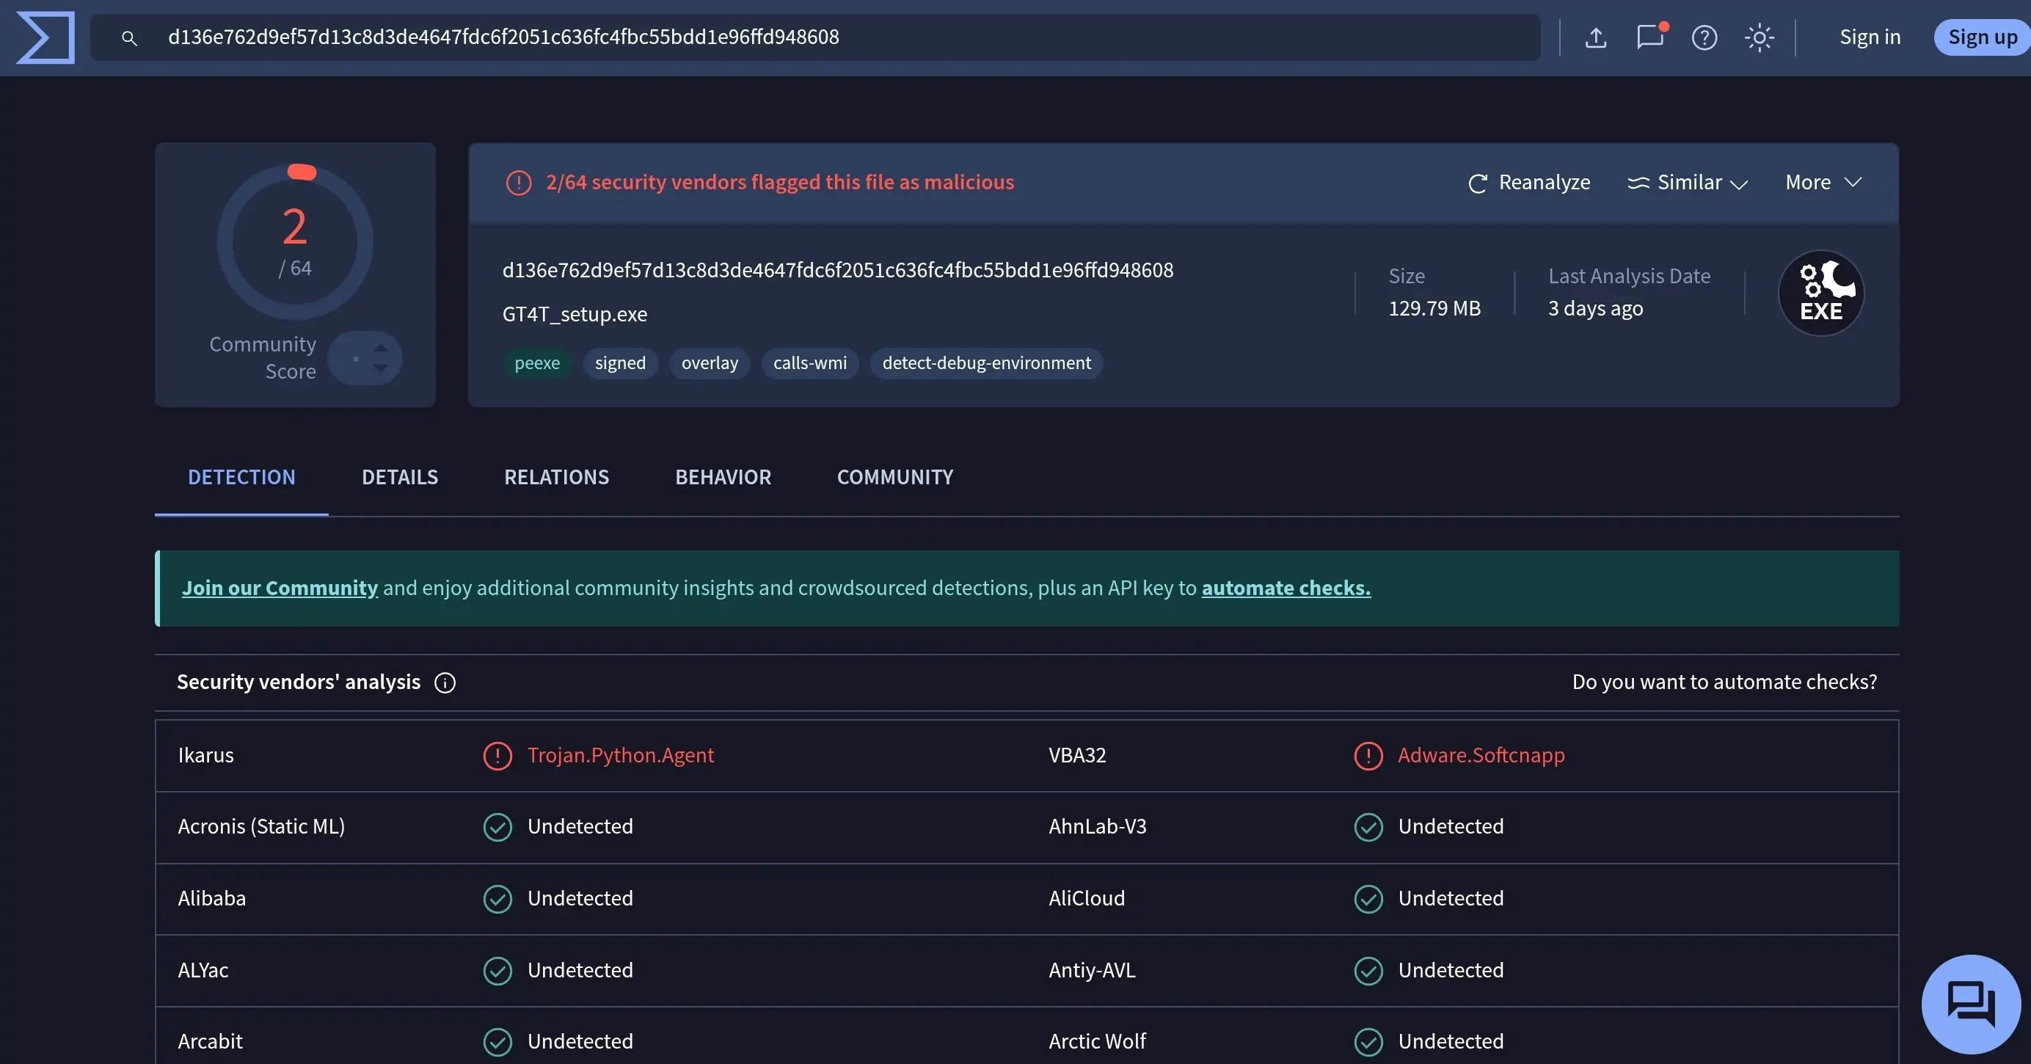Click Security vendors' analysis info icon
Screen dimensions: 2031x1064
445,682
